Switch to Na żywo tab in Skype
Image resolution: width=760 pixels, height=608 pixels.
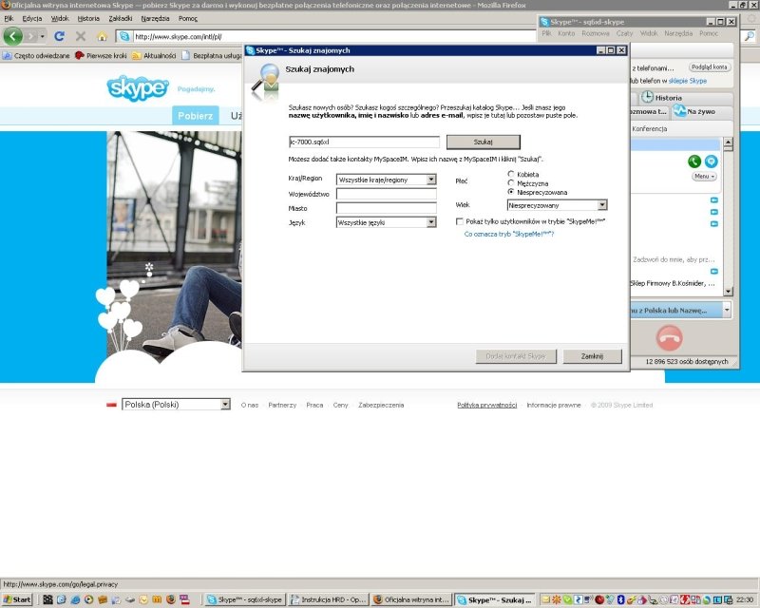pos(701,111)
